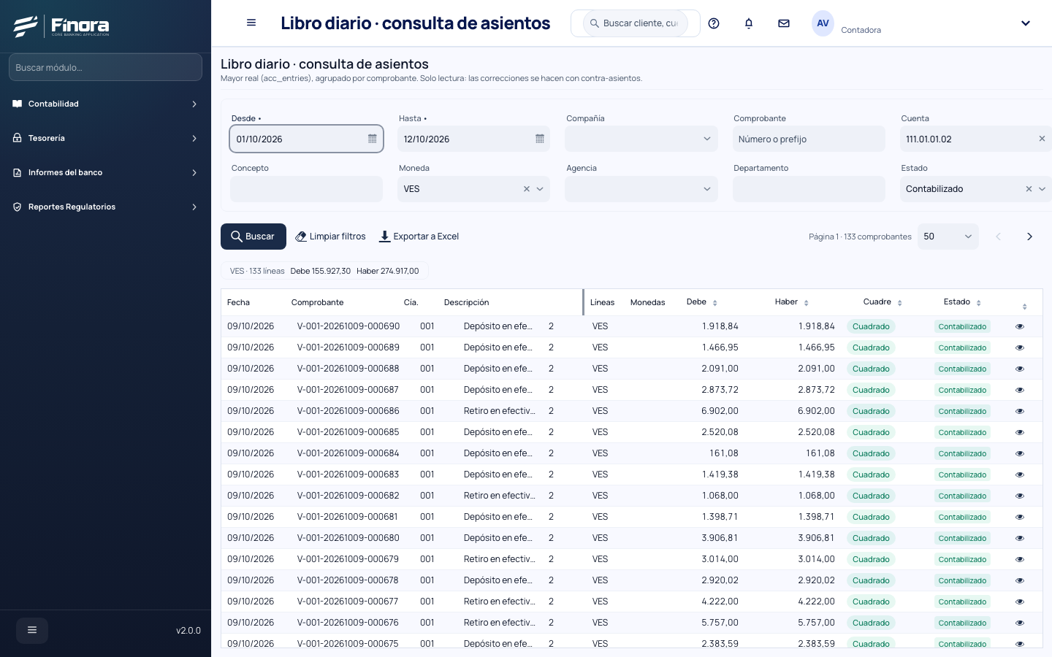Screen dimensions: 1052x657
Task: Click the Buscar button
Action: coord(254,237)
